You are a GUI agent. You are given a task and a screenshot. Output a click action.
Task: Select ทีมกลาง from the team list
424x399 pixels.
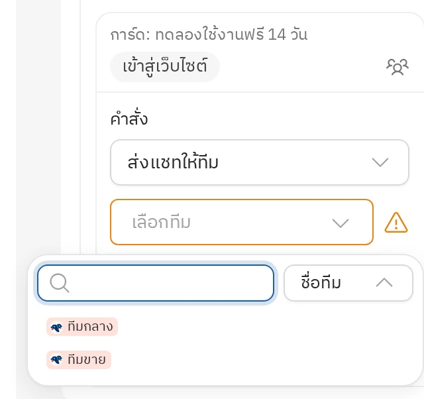tap(82, 327)
